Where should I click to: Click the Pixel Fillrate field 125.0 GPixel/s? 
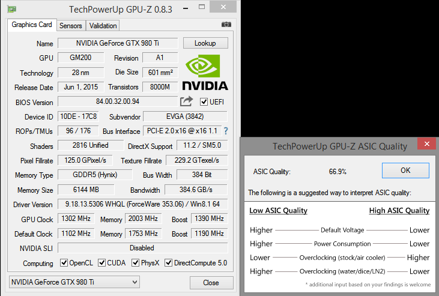point(85,160)
